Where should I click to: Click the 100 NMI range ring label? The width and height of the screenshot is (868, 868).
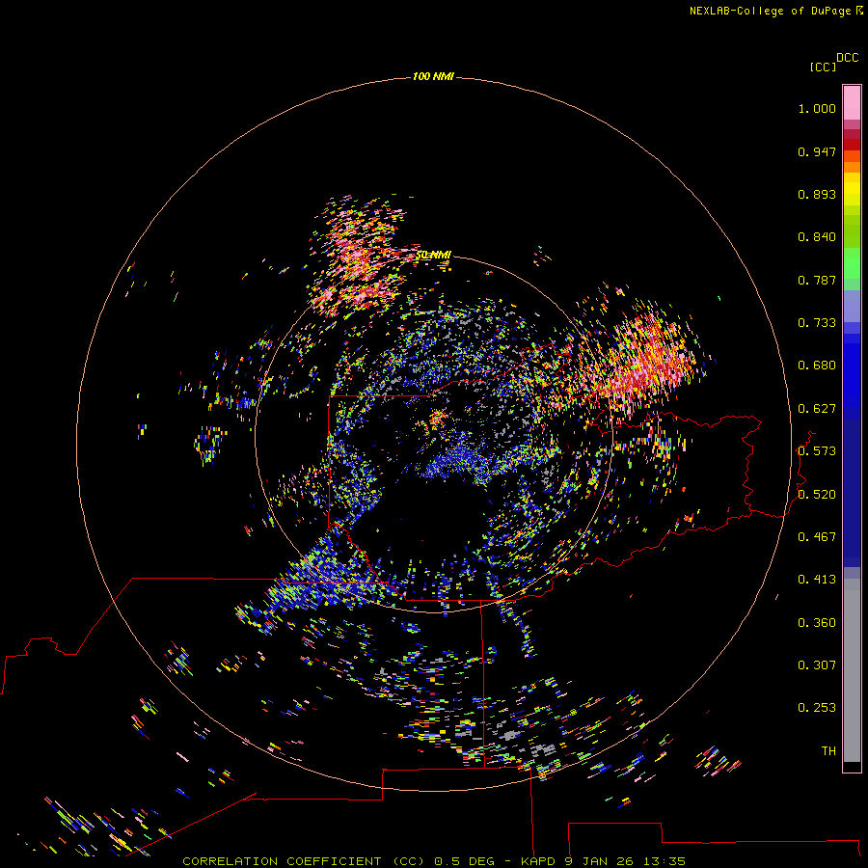pyautogui.click(x=433, y=76)
